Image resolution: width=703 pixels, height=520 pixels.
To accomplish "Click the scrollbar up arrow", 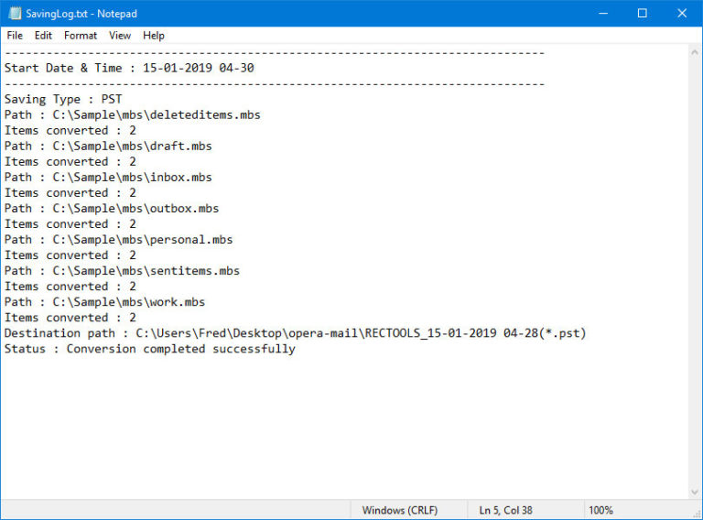I will click(x=695, y=52).
